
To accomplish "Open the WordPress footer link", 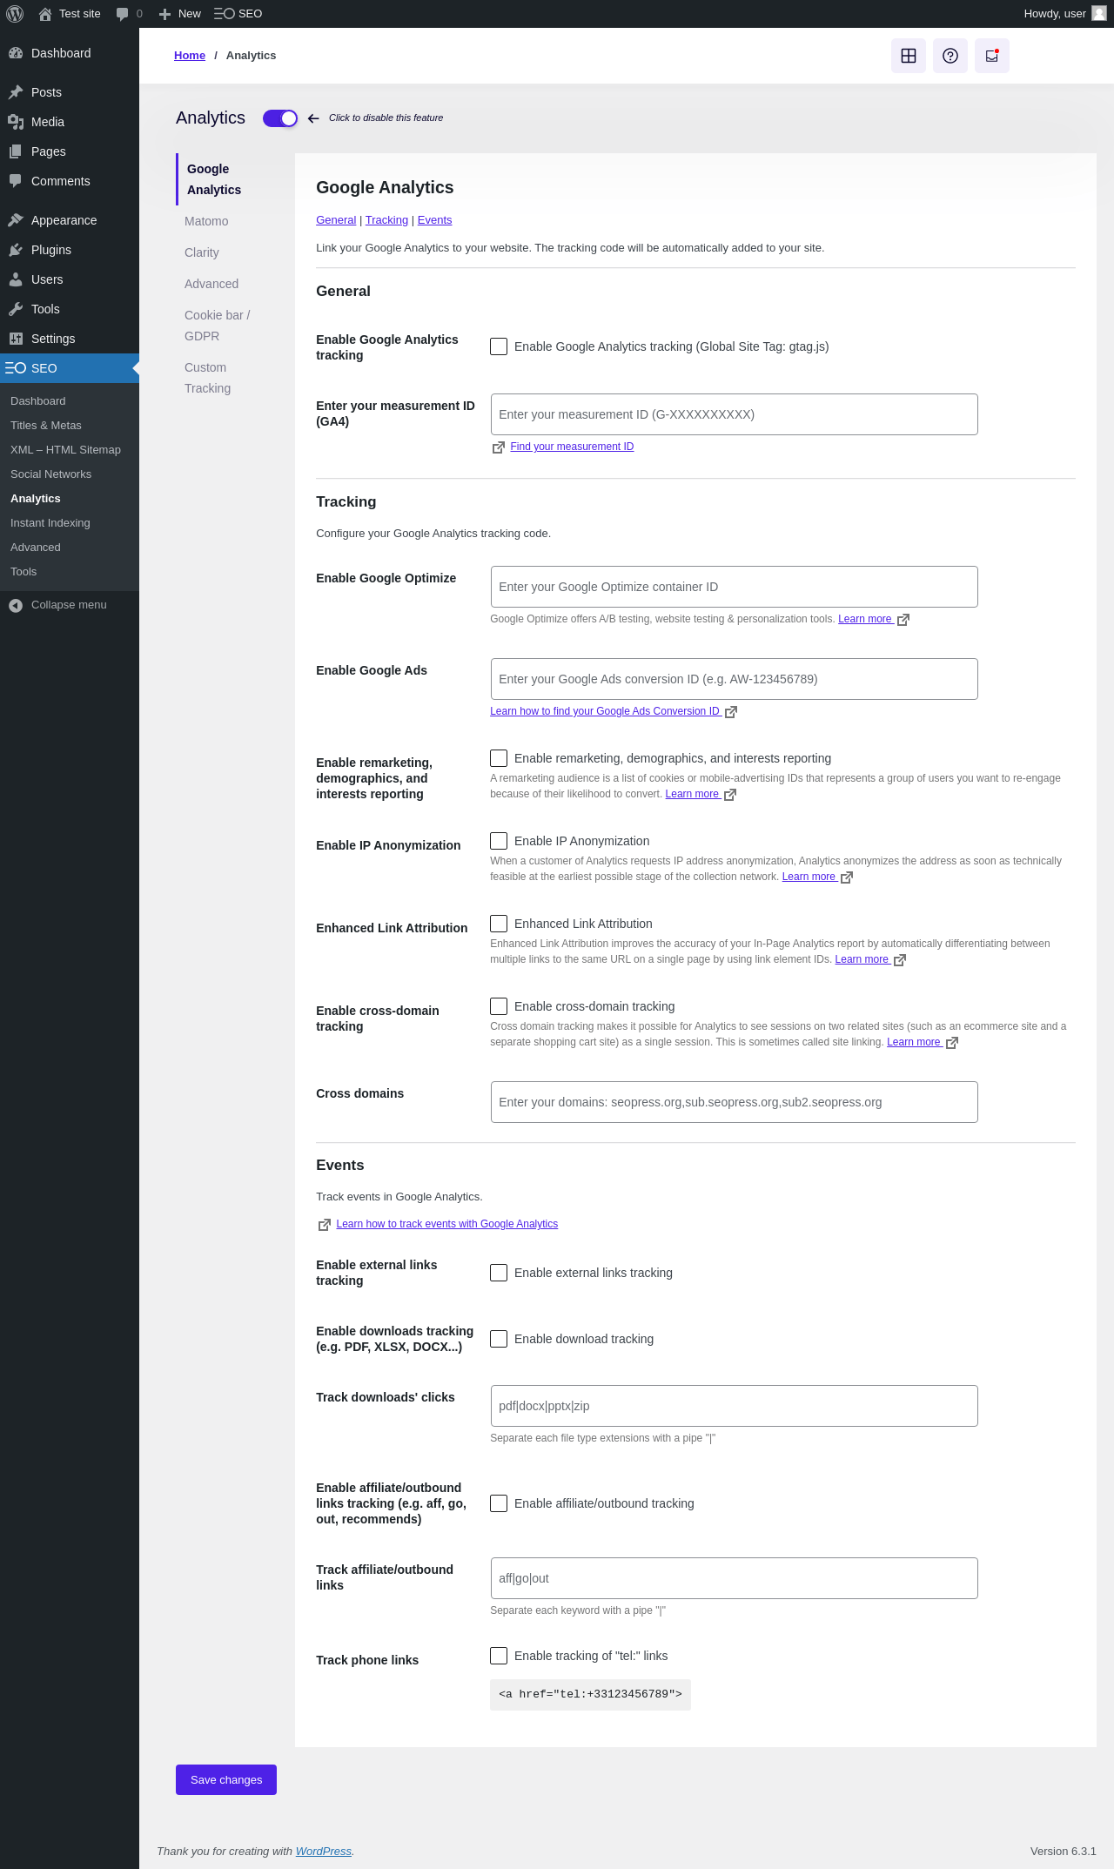I will tap(324, 1852).
